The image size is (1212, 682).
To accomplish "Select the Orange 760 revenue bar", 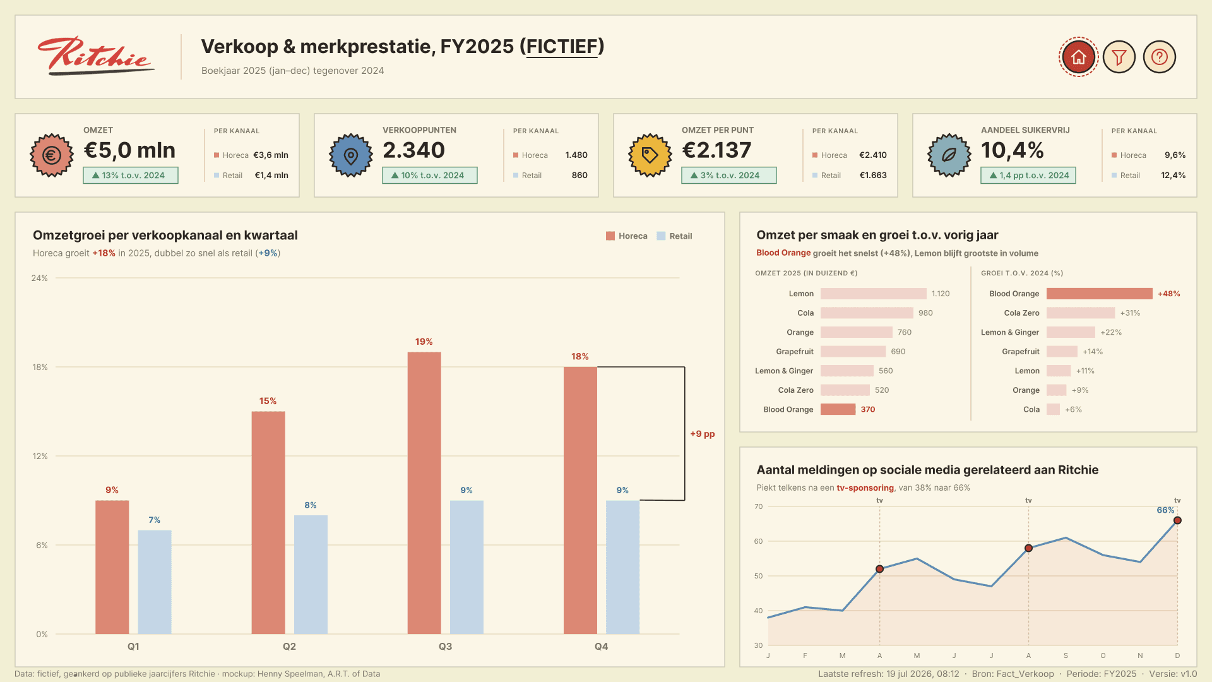I will [857, 332].
